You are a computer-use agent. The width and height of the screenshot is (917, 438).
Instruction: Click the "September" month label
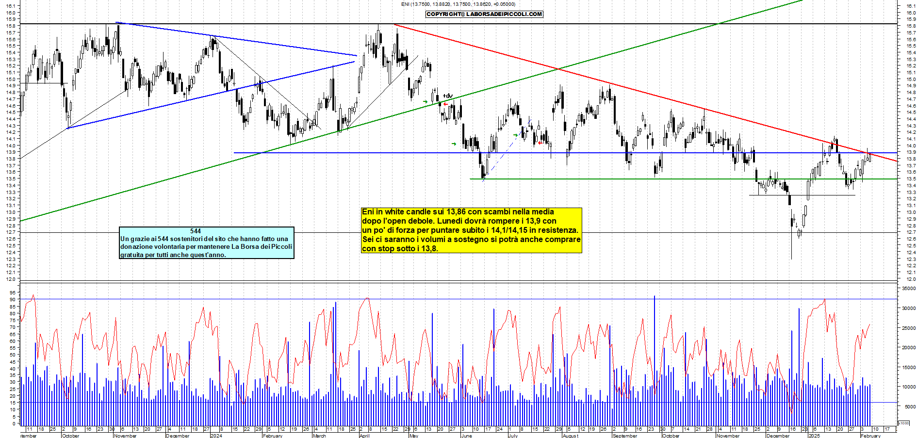click(x=625, y=436)
